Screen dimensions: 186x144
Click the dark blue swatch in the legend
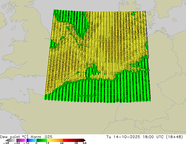click(28, 140)
